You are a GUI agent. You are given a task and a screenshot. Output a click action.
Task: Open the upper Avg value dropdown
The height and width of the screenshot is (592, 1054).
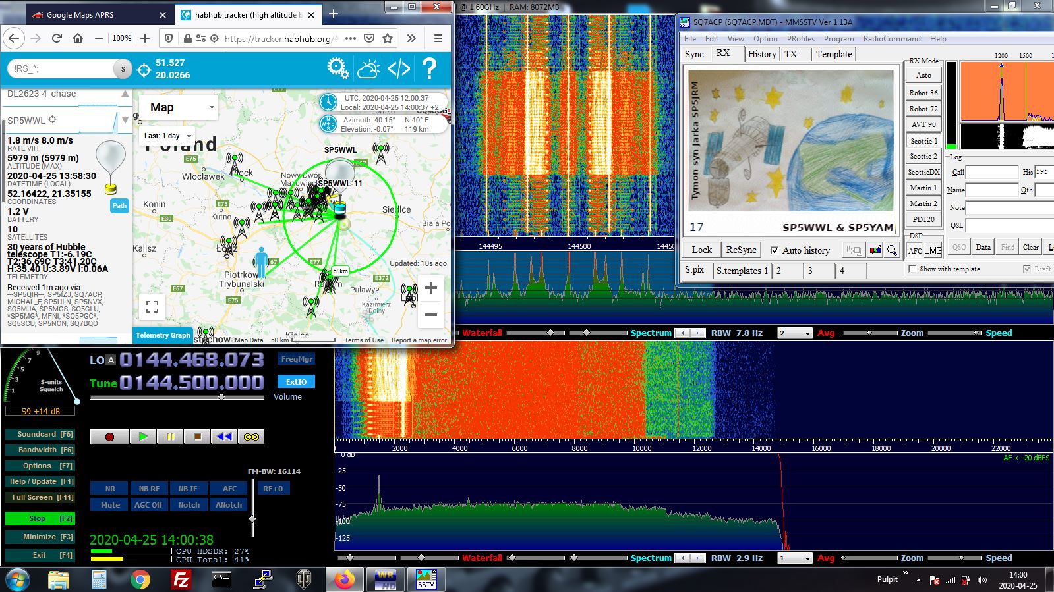pos(795,333)
